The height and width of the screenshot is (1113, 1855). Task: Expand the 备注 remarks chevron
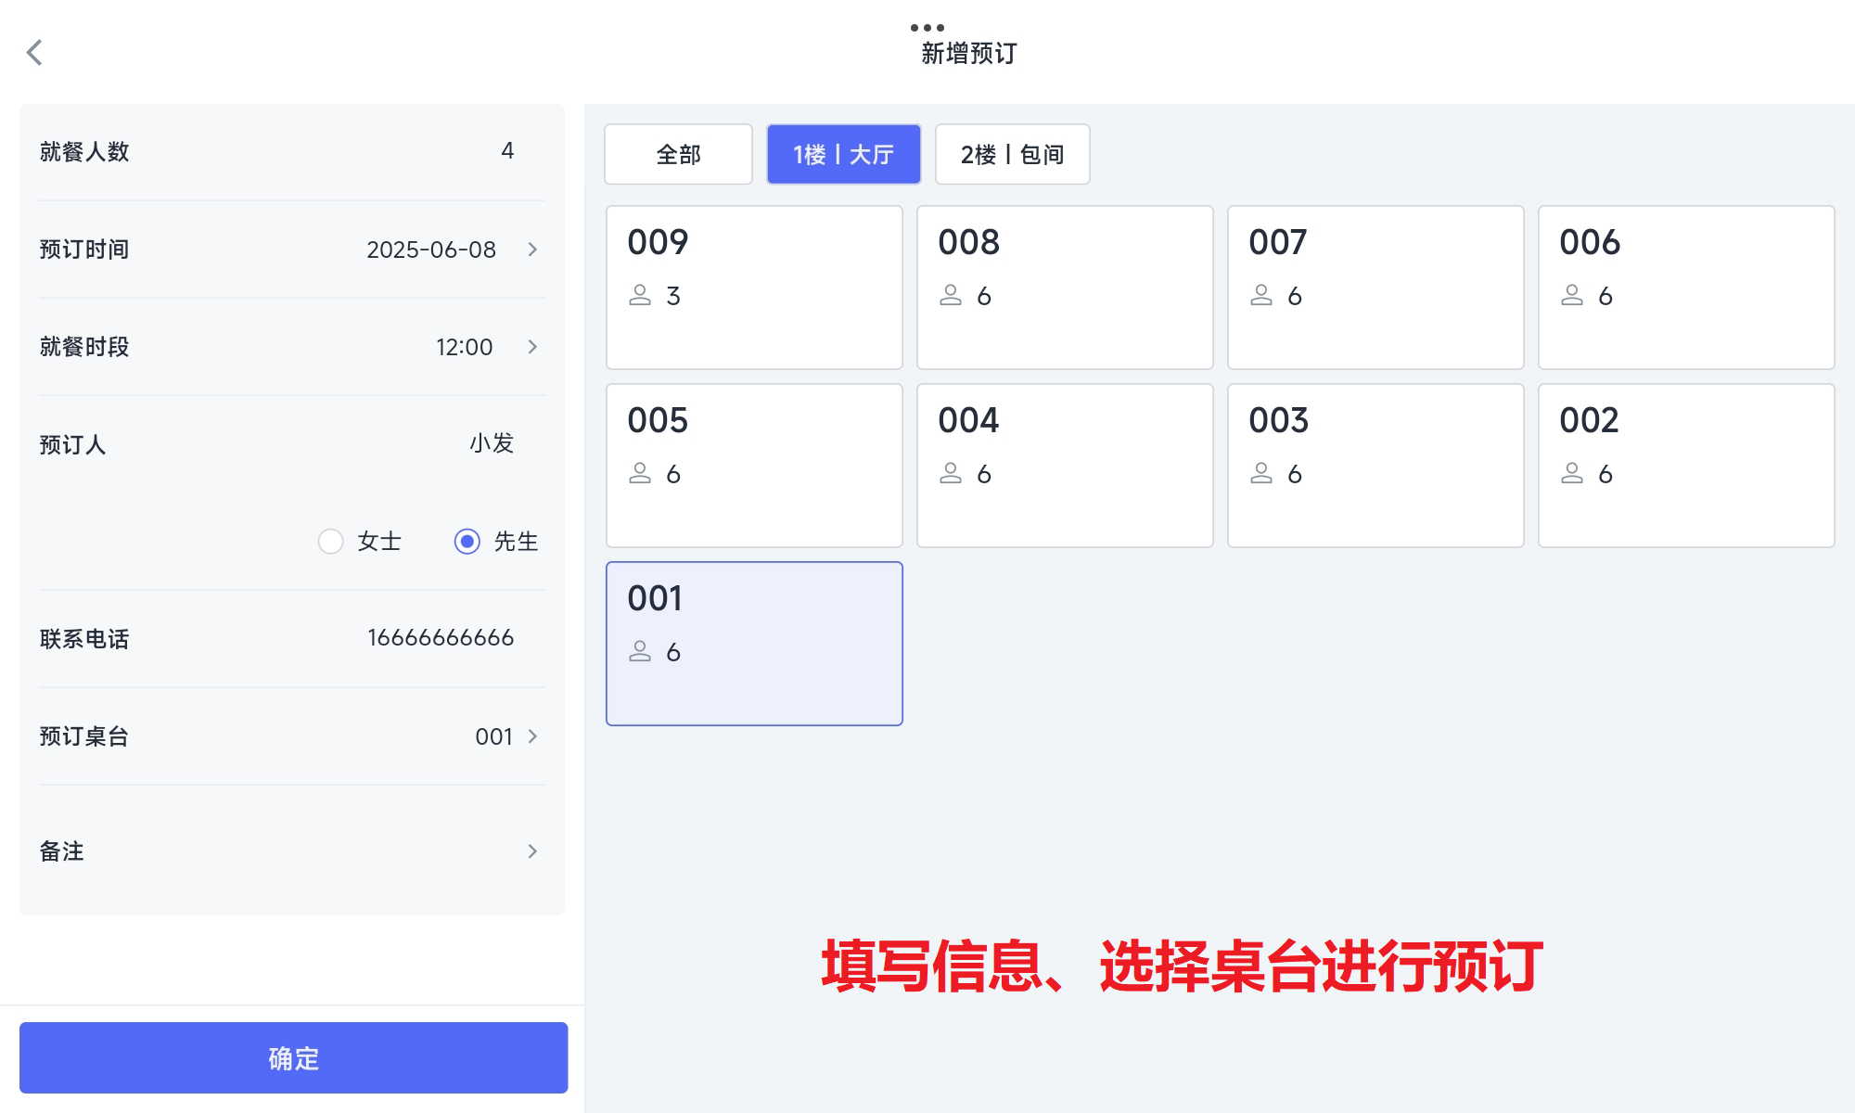pyautogui.click(x=532, y=851)
